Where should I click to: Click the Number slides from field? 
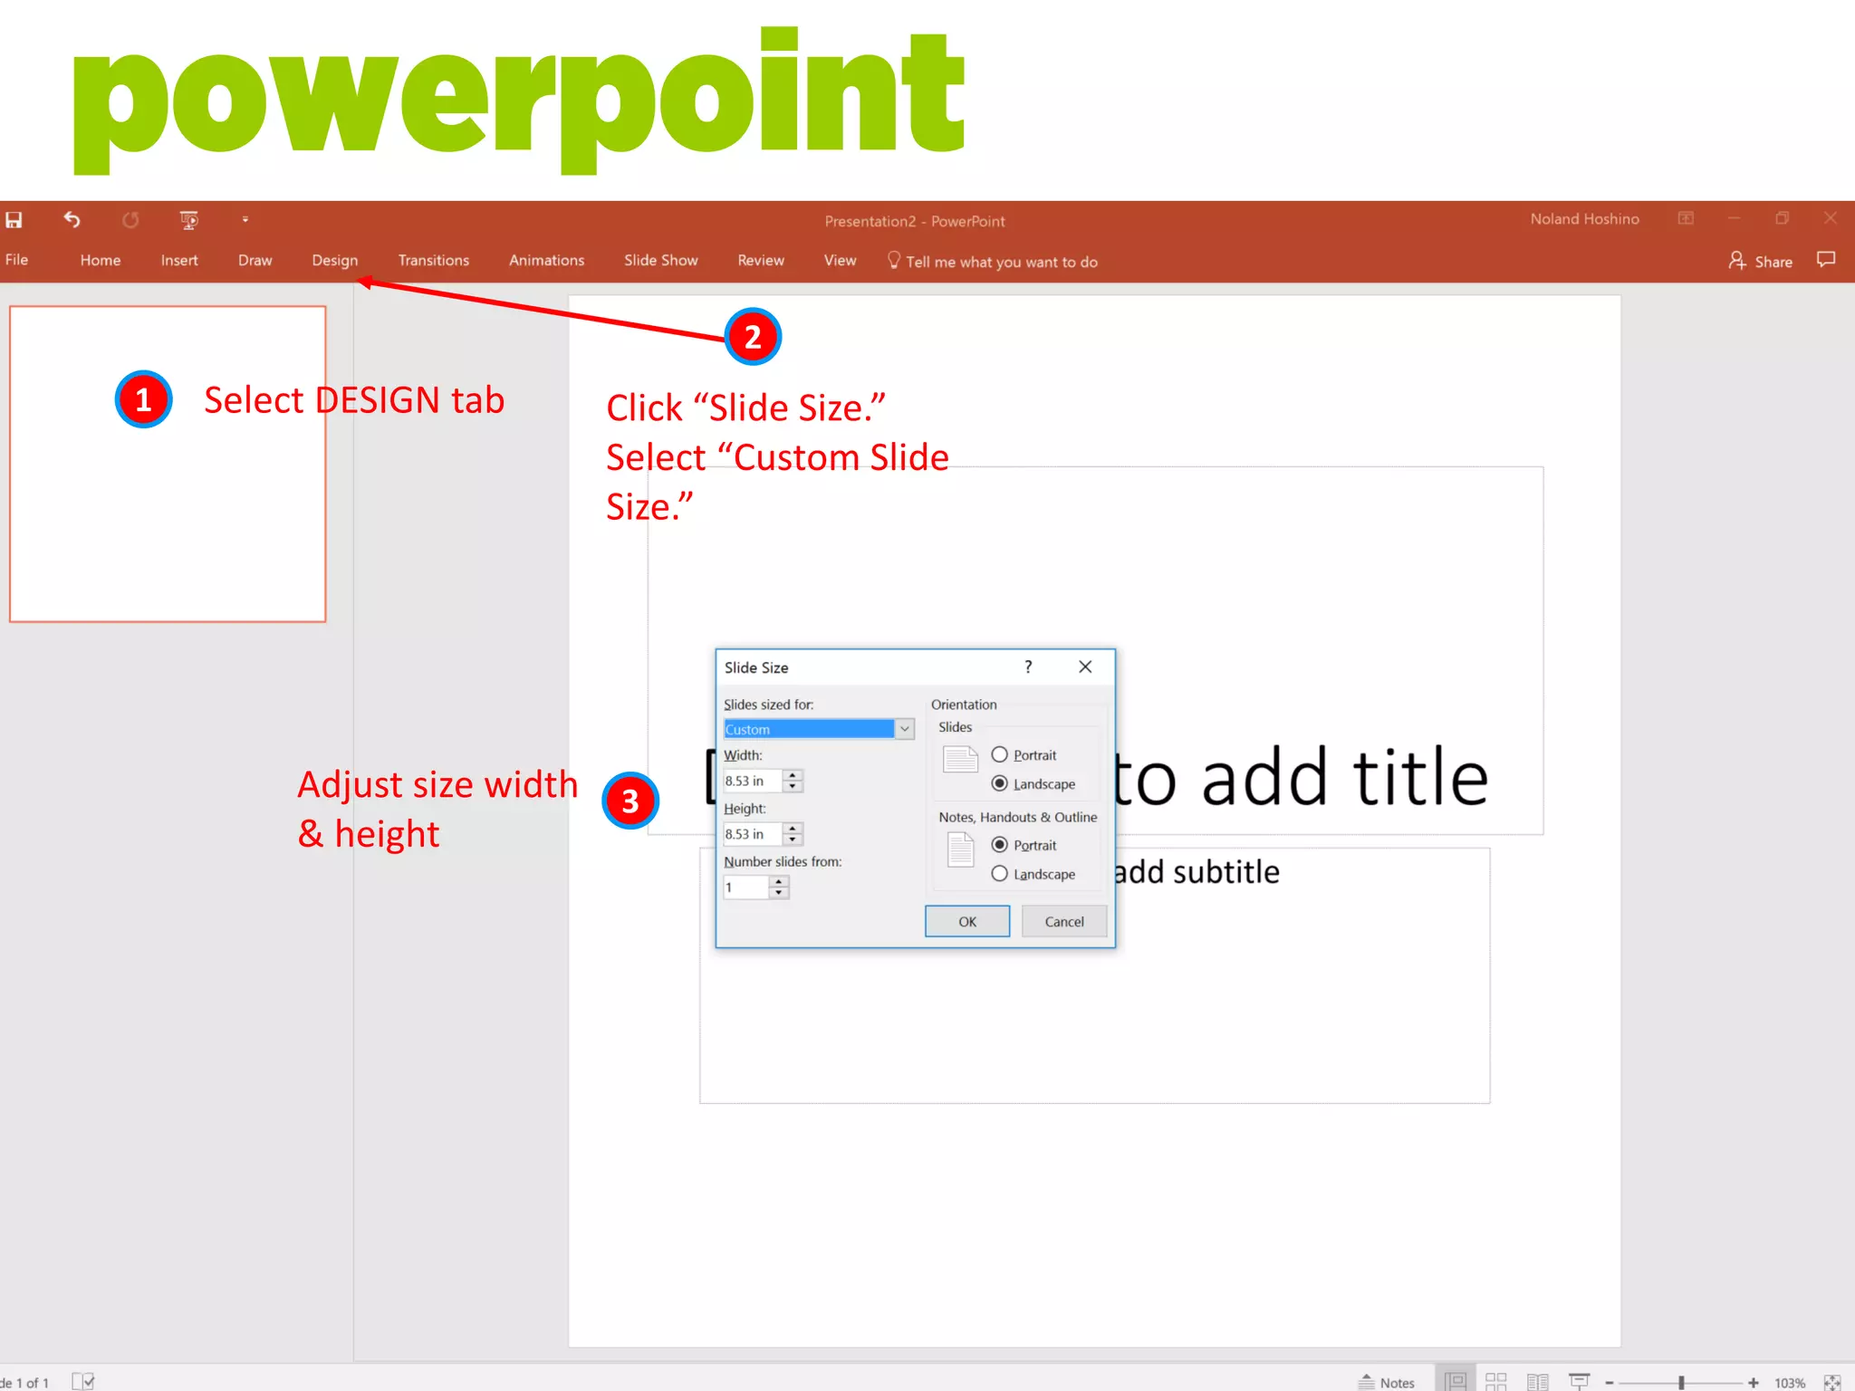coord(745,887)
